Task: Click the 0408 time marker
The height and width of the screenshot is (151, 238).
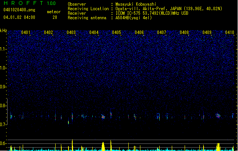Action: pos(184,32)
